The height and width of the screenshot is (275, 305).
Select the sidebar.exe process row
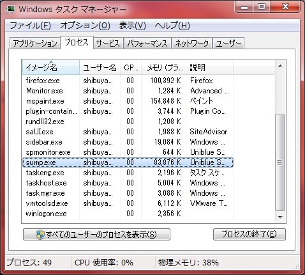point(128,142)
